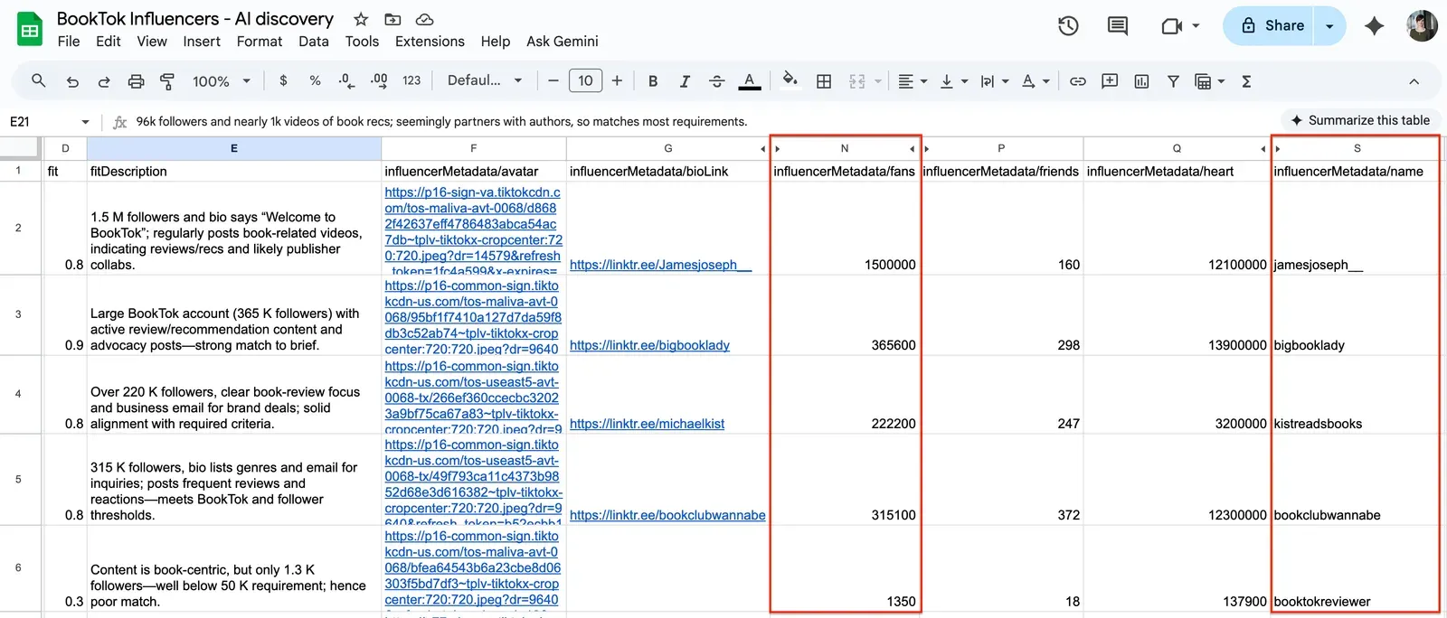Open the Data menu
The image size is (1447, 618).
(x=314, y=42)
